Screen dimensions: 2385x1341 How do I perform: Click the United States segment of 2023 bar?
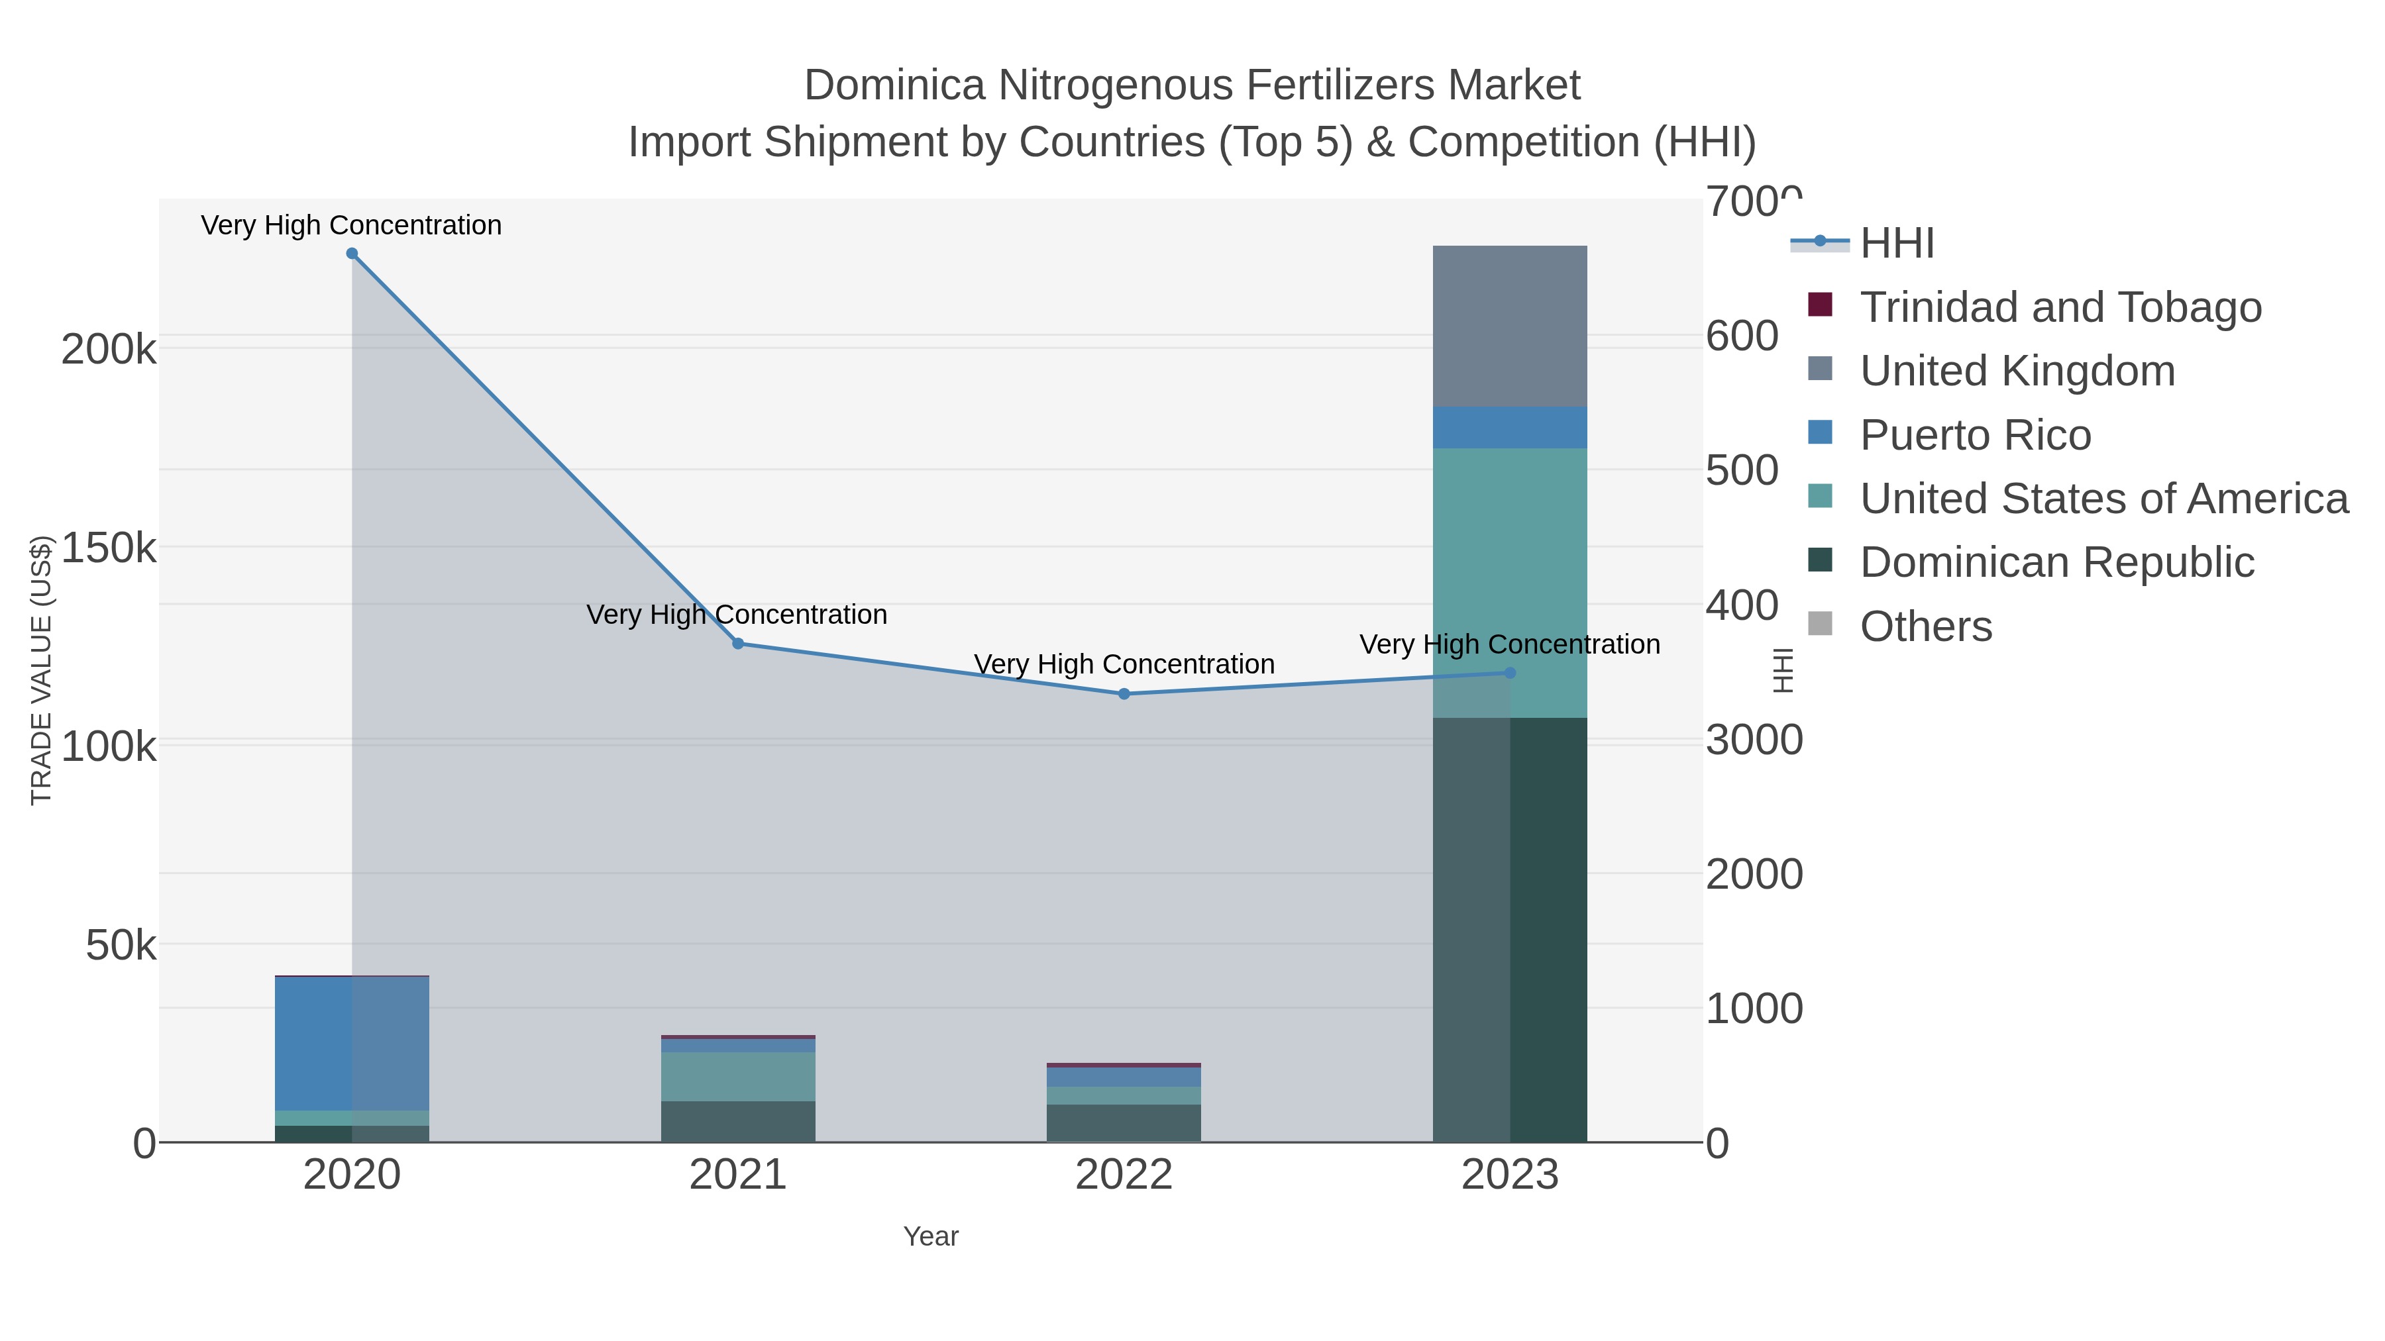(x=1510, y=583)
